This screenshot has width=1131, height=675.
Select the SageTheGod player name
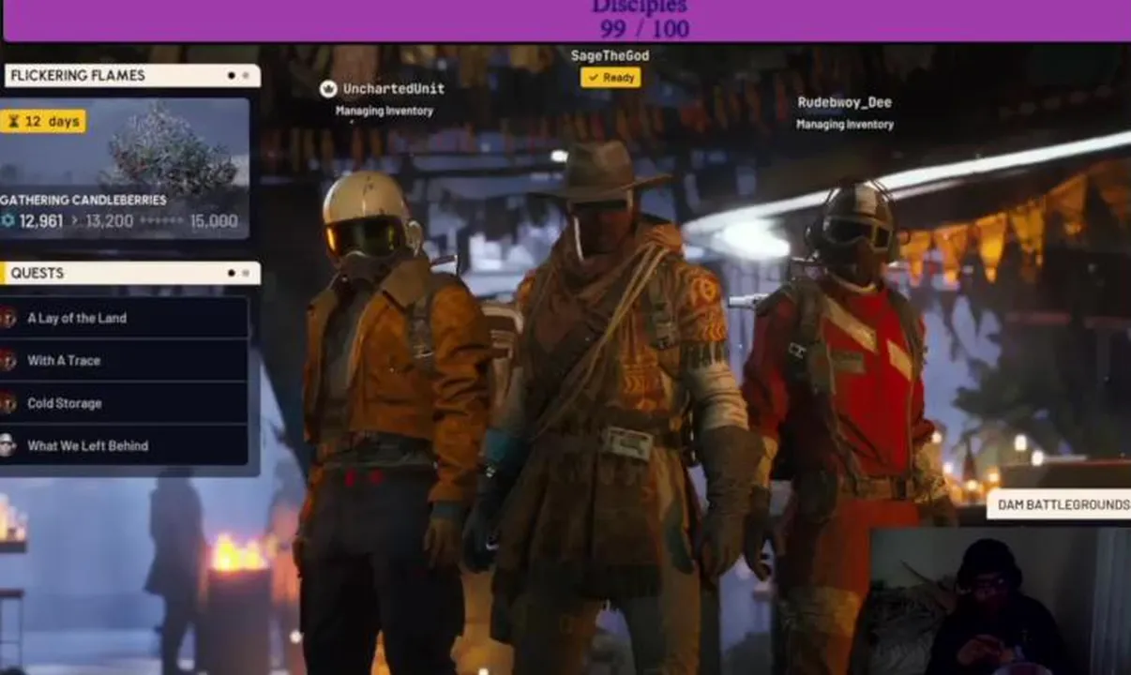click(x=610, y=55)
